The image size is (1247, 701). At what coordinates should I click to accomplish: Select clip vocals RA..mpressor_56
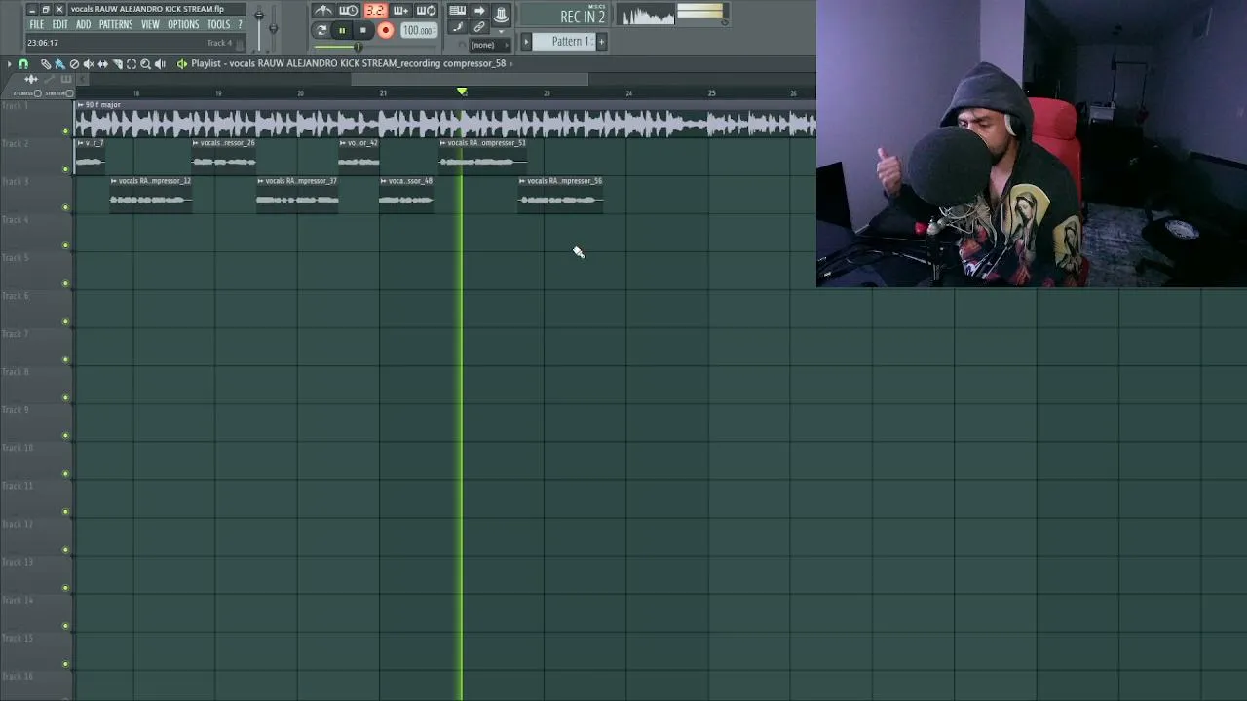(x=560, y=194)
